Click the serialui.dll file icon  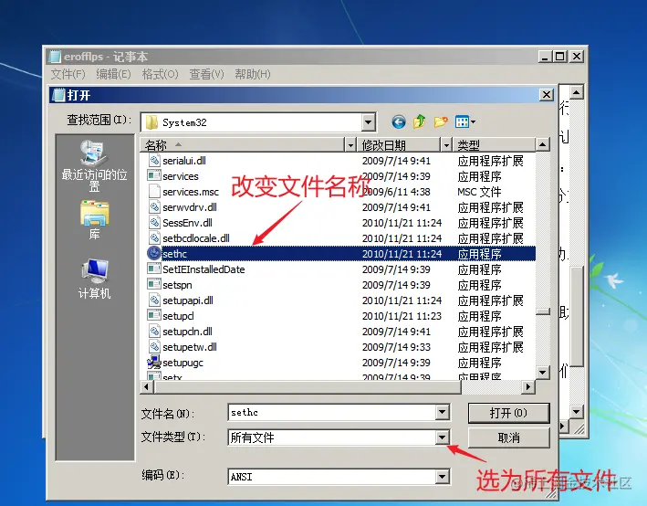point(154,160)
